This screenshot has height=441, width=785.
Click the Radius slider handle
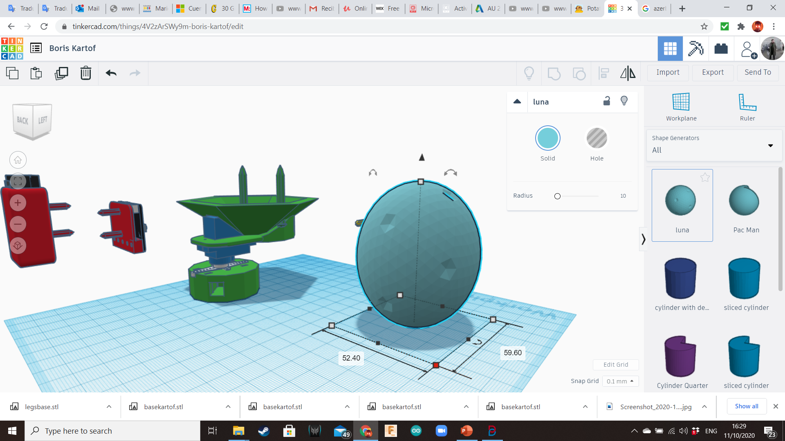coord(557,196)
